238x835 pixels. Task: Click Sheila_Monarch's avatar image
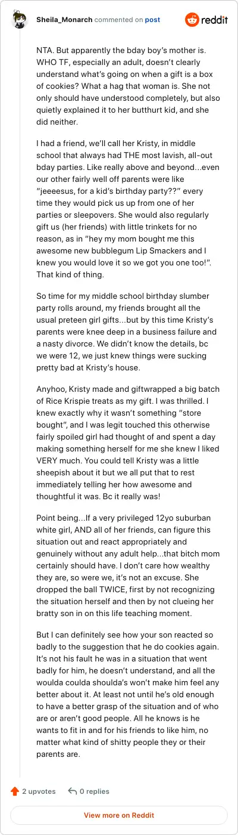point(19,20)
